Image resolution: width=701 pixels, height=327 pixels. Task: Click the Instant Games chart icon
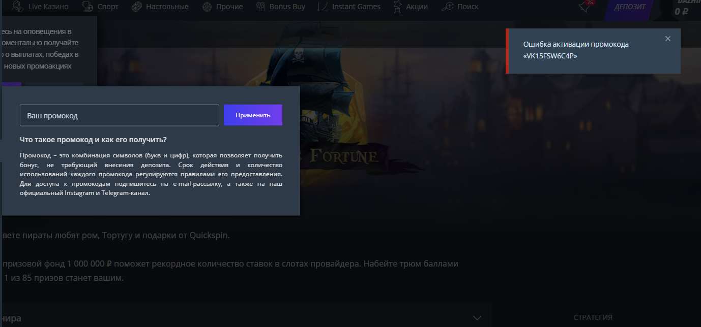click(323, 7)
